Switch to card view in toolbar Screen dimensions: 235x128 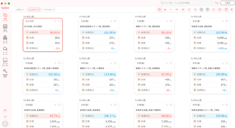159,10
